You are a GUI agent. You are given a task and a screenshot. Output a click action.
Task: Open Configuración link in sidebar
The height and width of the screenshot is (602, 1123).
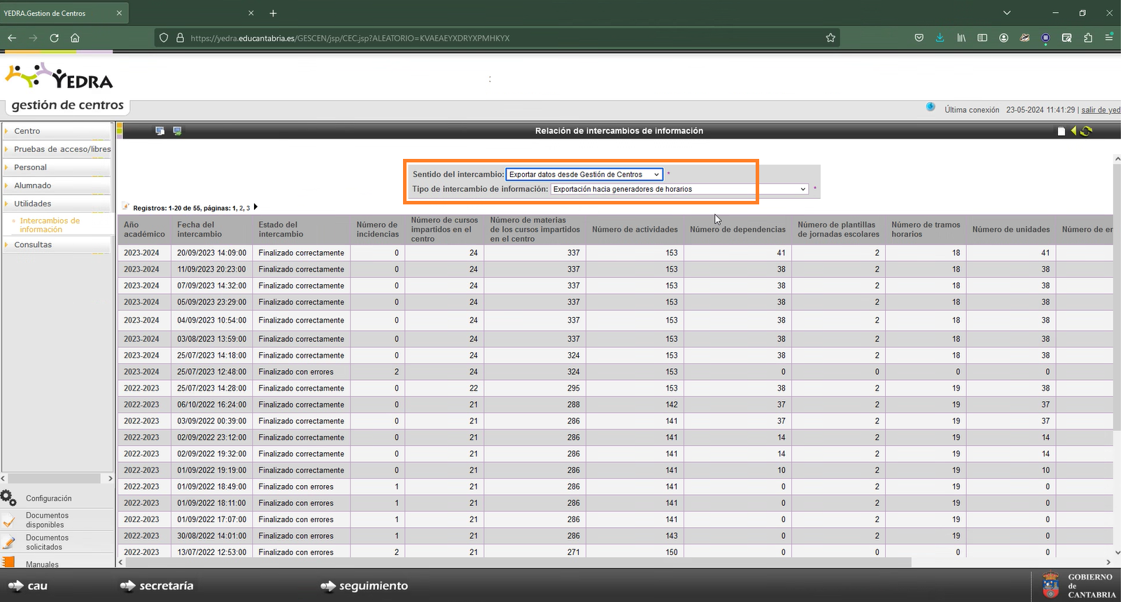(x=49, y=498)
